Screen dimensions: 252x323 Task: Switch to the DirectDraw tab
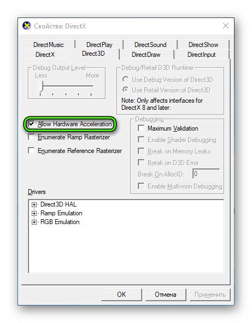coord(146,55)
